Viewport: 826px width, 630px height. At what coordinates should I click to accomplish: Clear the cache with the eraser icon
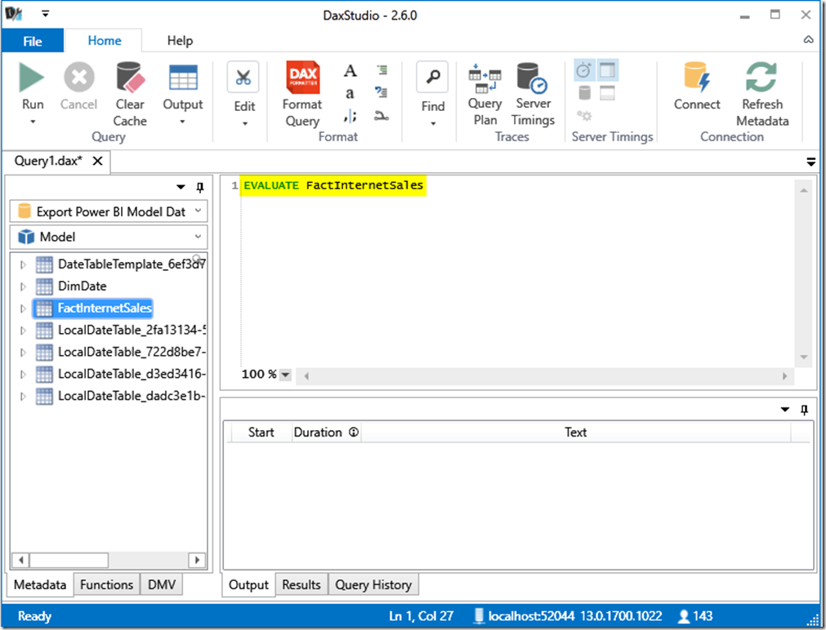coord(130,77)
